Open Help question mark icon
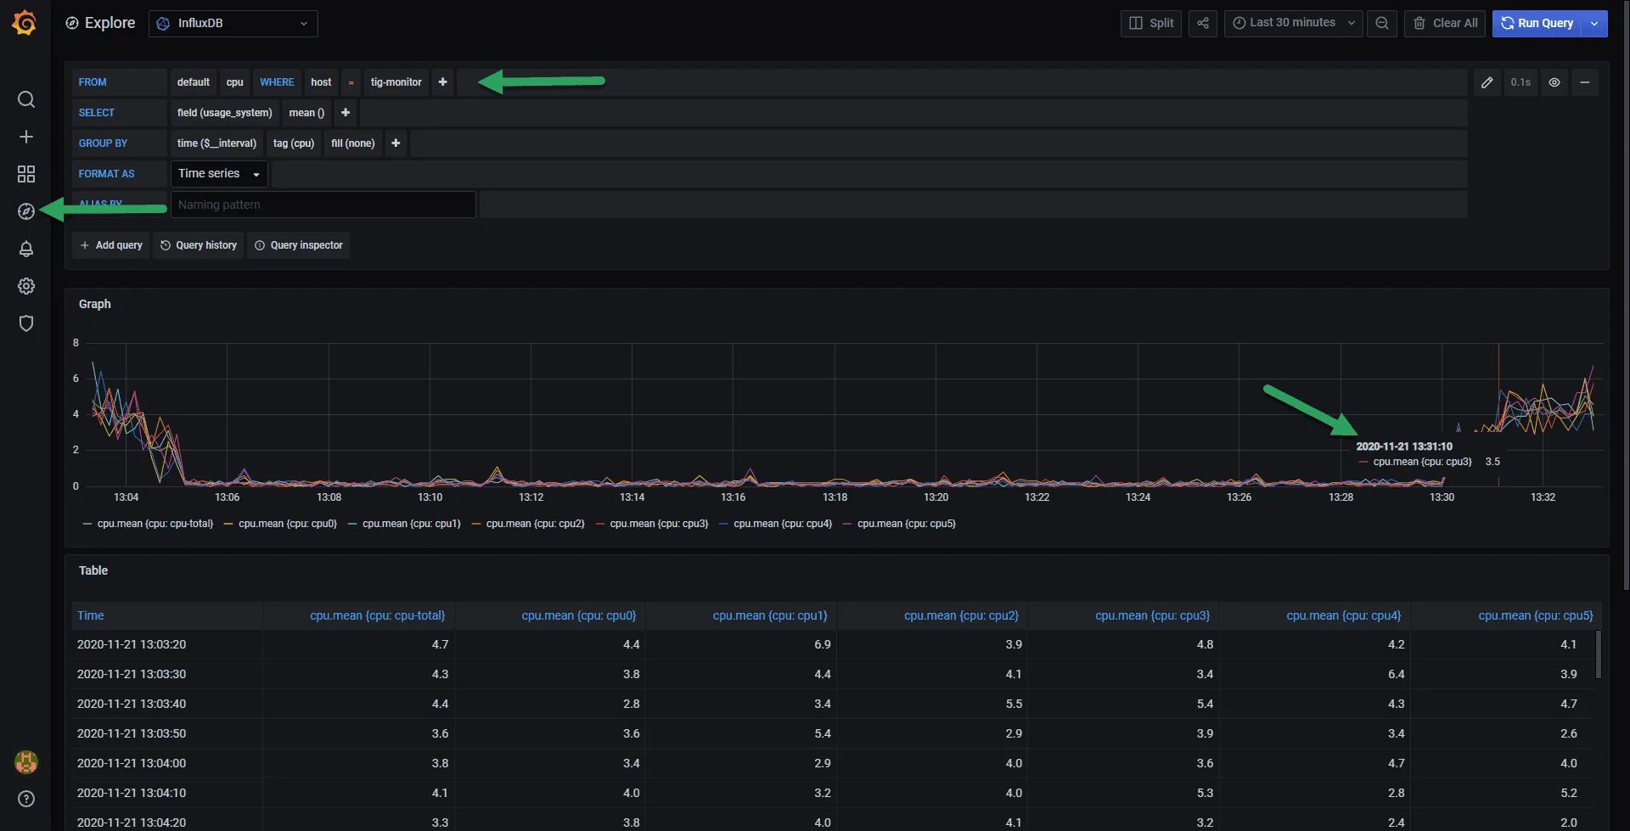 tap(26, 799)
